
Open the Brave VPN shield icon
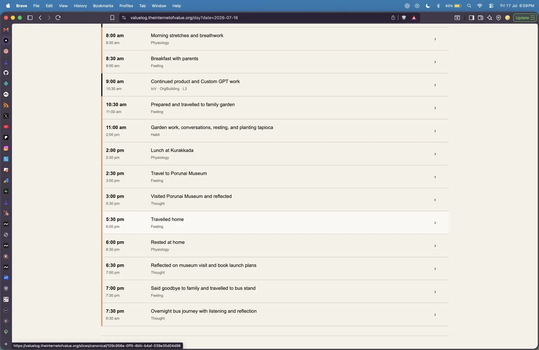pyautogui.click(x=499, y=18)
